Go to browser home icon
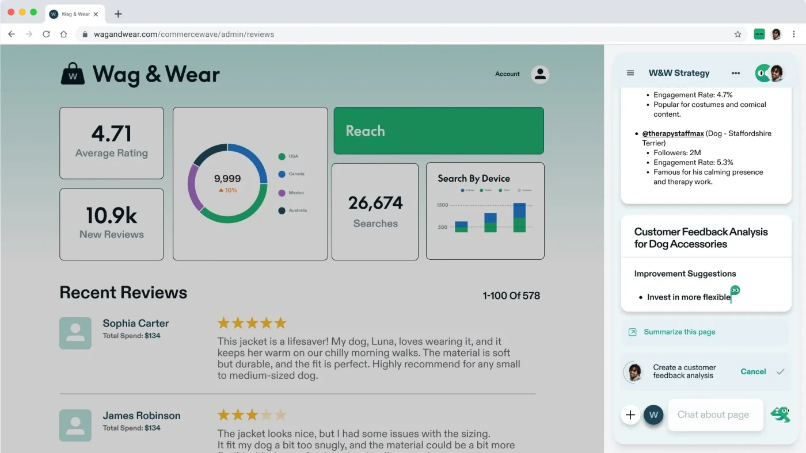806x453 pixels. pos(63,34)
